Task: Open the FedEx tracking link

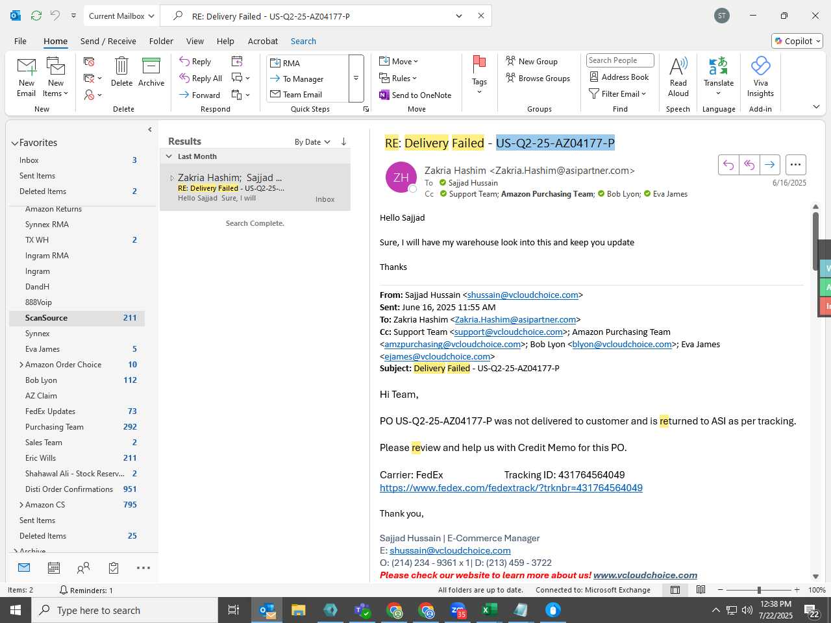Action: coord(511,488)
